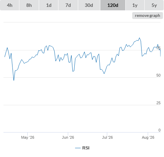Screen dimensions: 164x157
Task: Toggle the RSI series legend label
Action: click(86, 148)
